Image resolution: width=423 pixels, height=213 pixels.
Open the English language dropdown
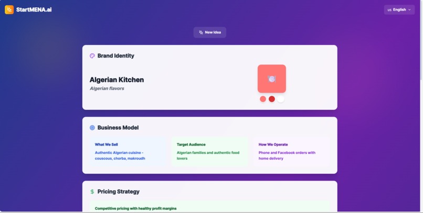pyautogui.click(x=399, y=9)
